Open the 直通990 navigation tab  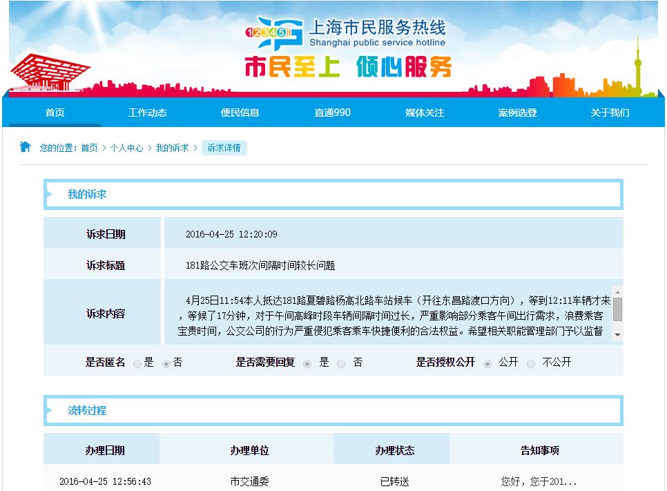[332, 113]
